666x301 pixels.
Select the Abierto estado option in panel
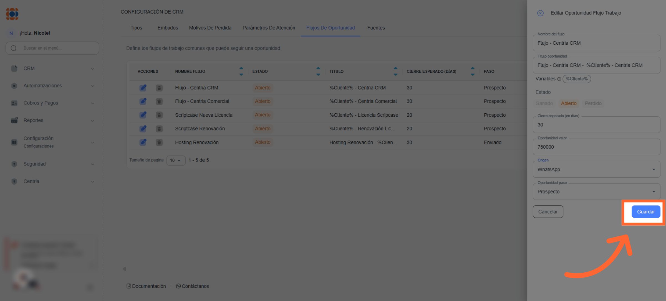point(569,103)
